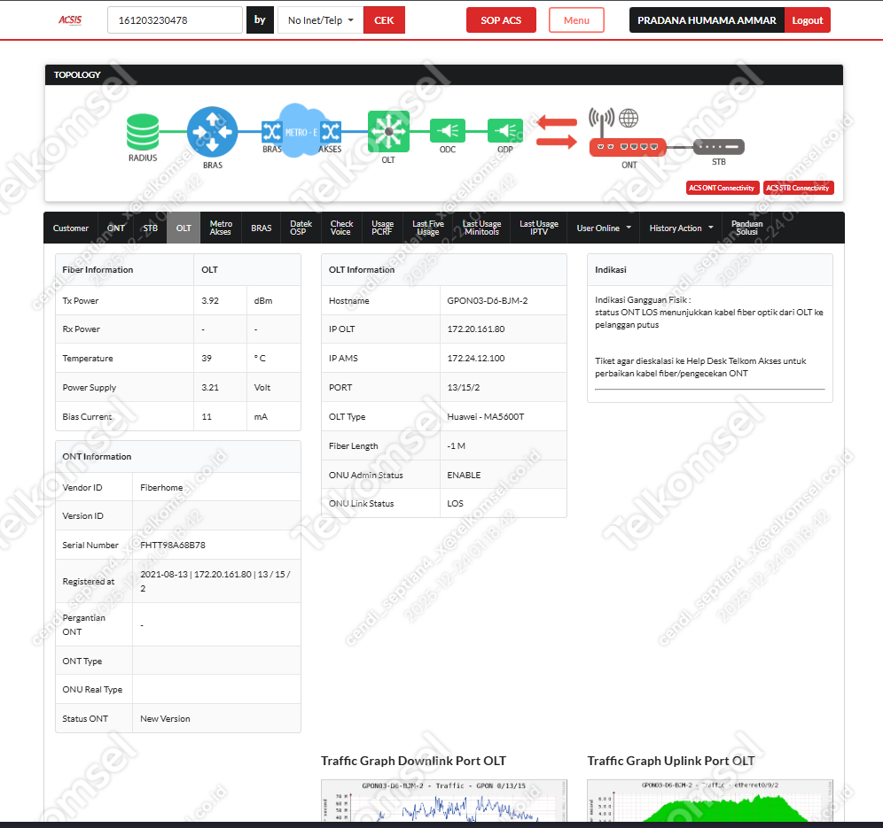Click the Logout button
883x828 pixels.
point(808,20)
